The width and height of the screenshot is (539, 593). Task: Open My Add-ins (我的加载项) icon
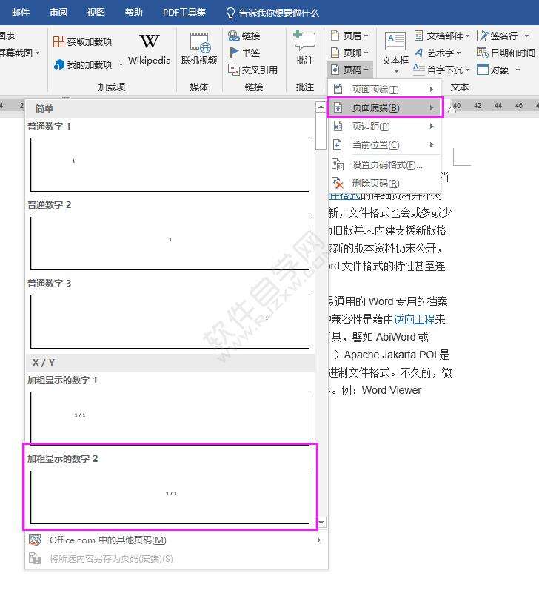click(x=59, y=64)
